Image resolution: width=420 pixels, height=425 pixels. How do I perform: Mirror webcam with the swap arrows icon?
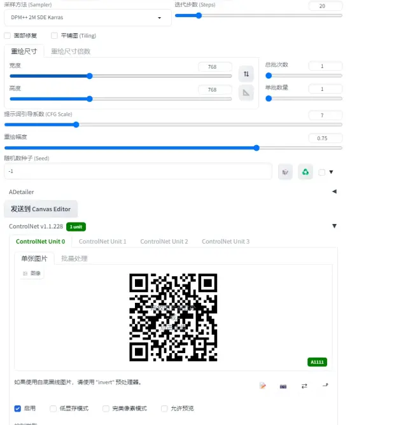coord(304,386)
